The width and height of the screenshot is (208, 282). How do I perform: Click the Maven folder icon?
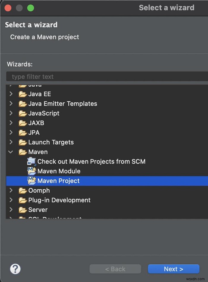pos(23,152)
